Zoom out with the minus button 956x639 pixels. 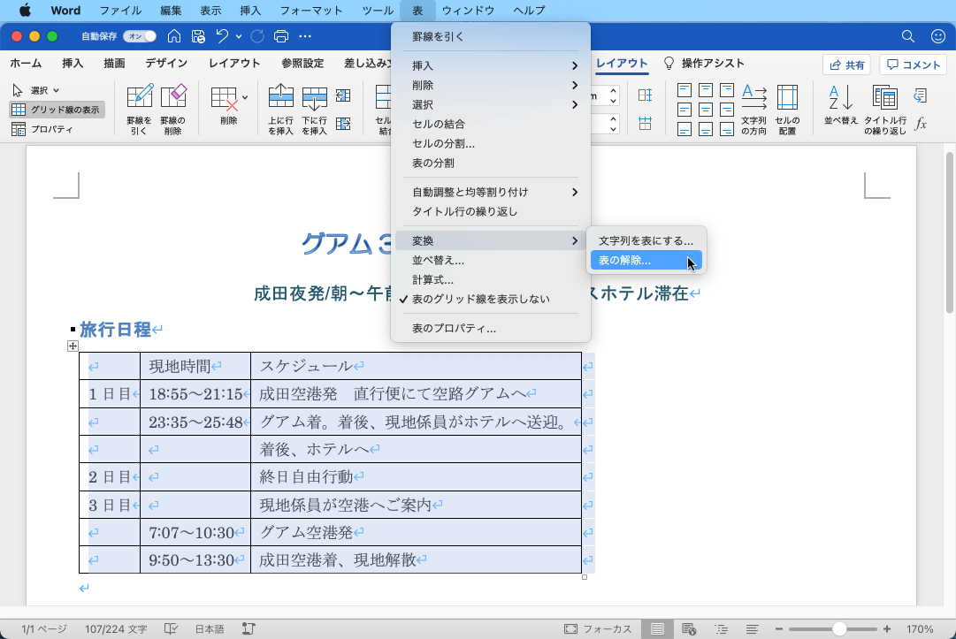pyautogui.click(x=778, y=629)
